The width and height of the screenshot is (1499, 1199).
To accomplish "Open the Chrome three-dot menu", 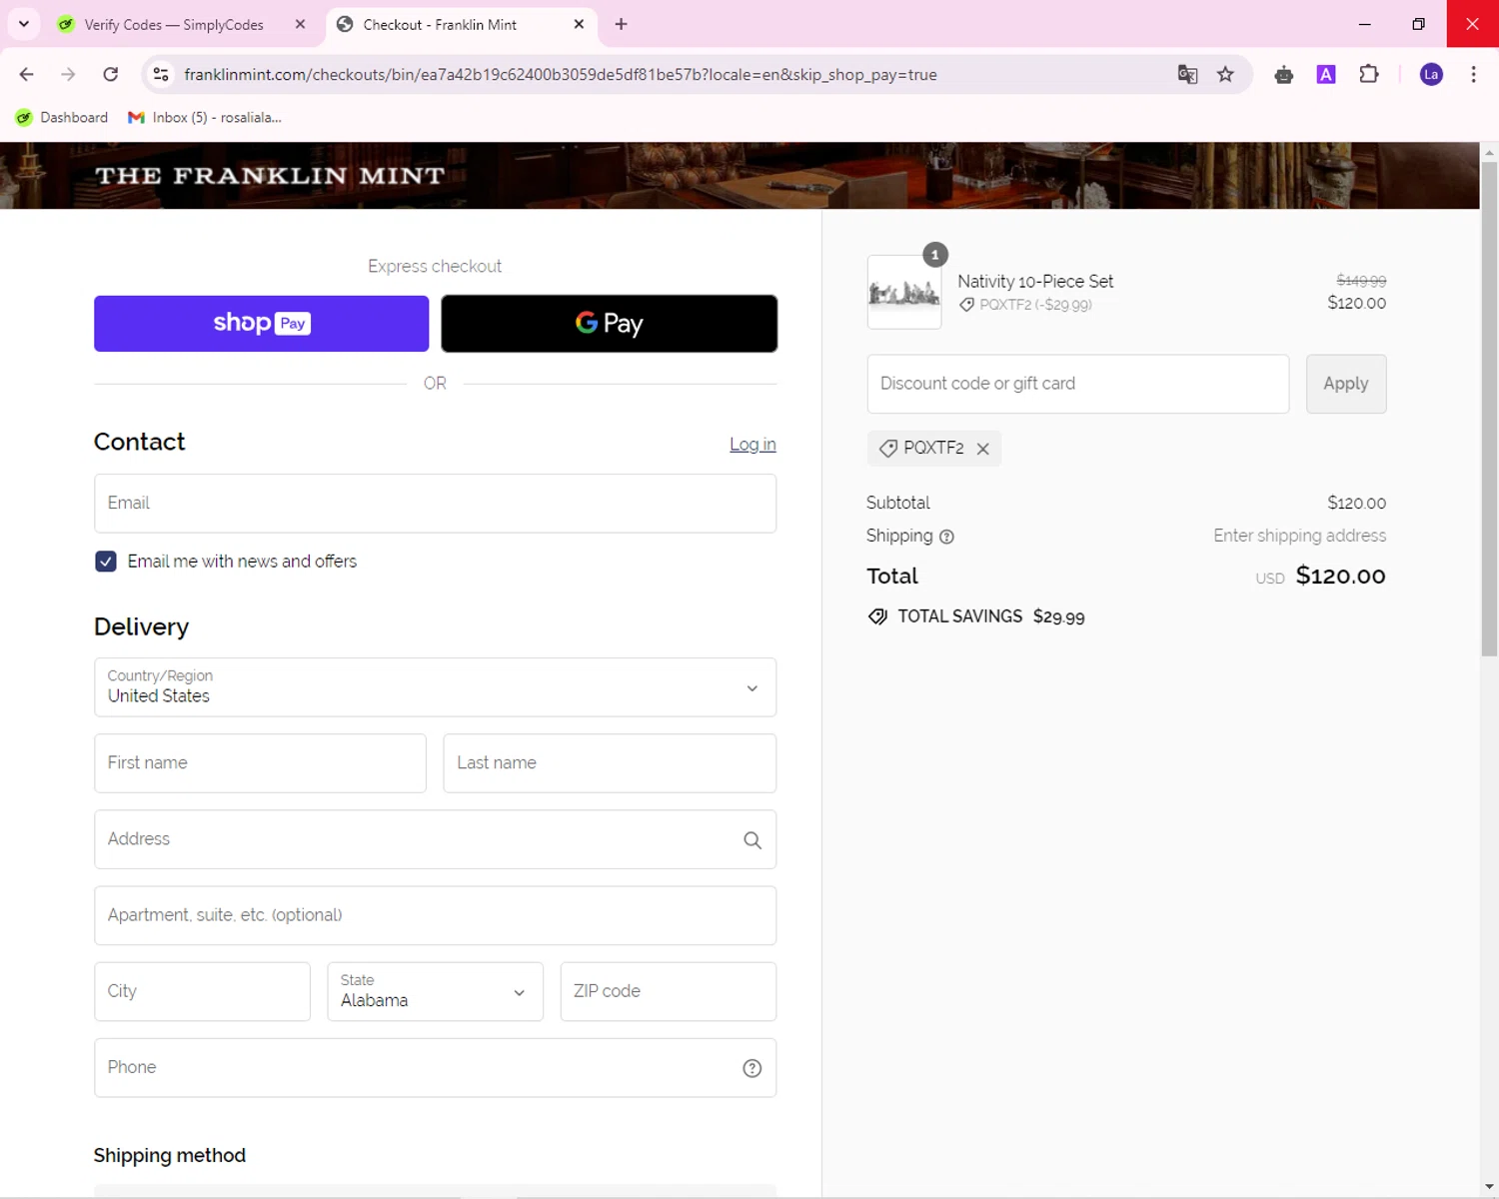I will coord(1473,75).
